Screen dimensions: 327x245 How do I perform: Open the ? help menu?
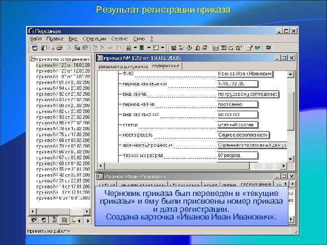coord(152,39)
